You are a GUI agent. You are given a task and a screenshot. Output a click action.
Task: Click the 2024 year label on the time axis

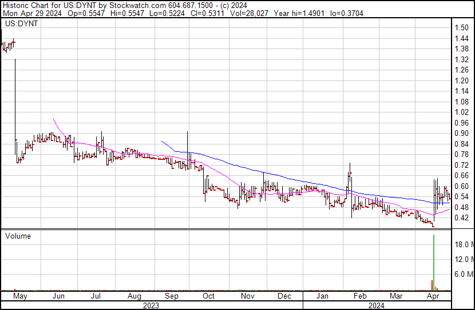click(376, 305)
